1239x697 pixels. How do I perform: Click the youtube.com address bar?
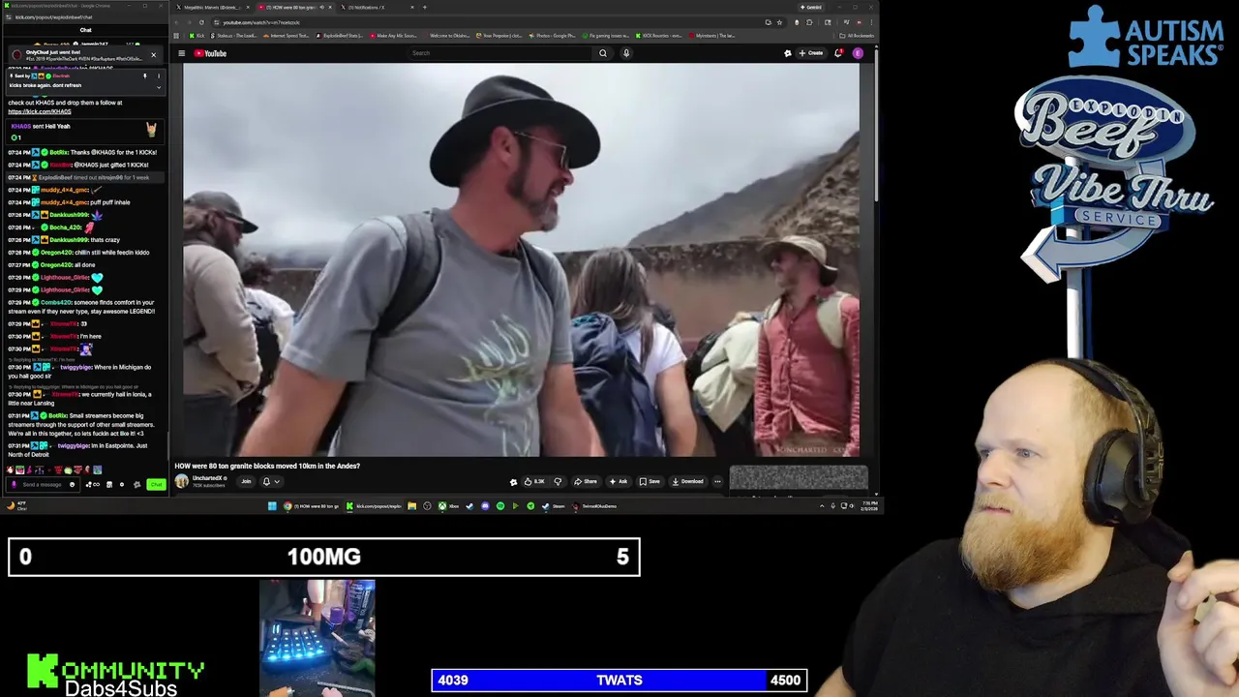pyautogui.click(x=484, y=22)
